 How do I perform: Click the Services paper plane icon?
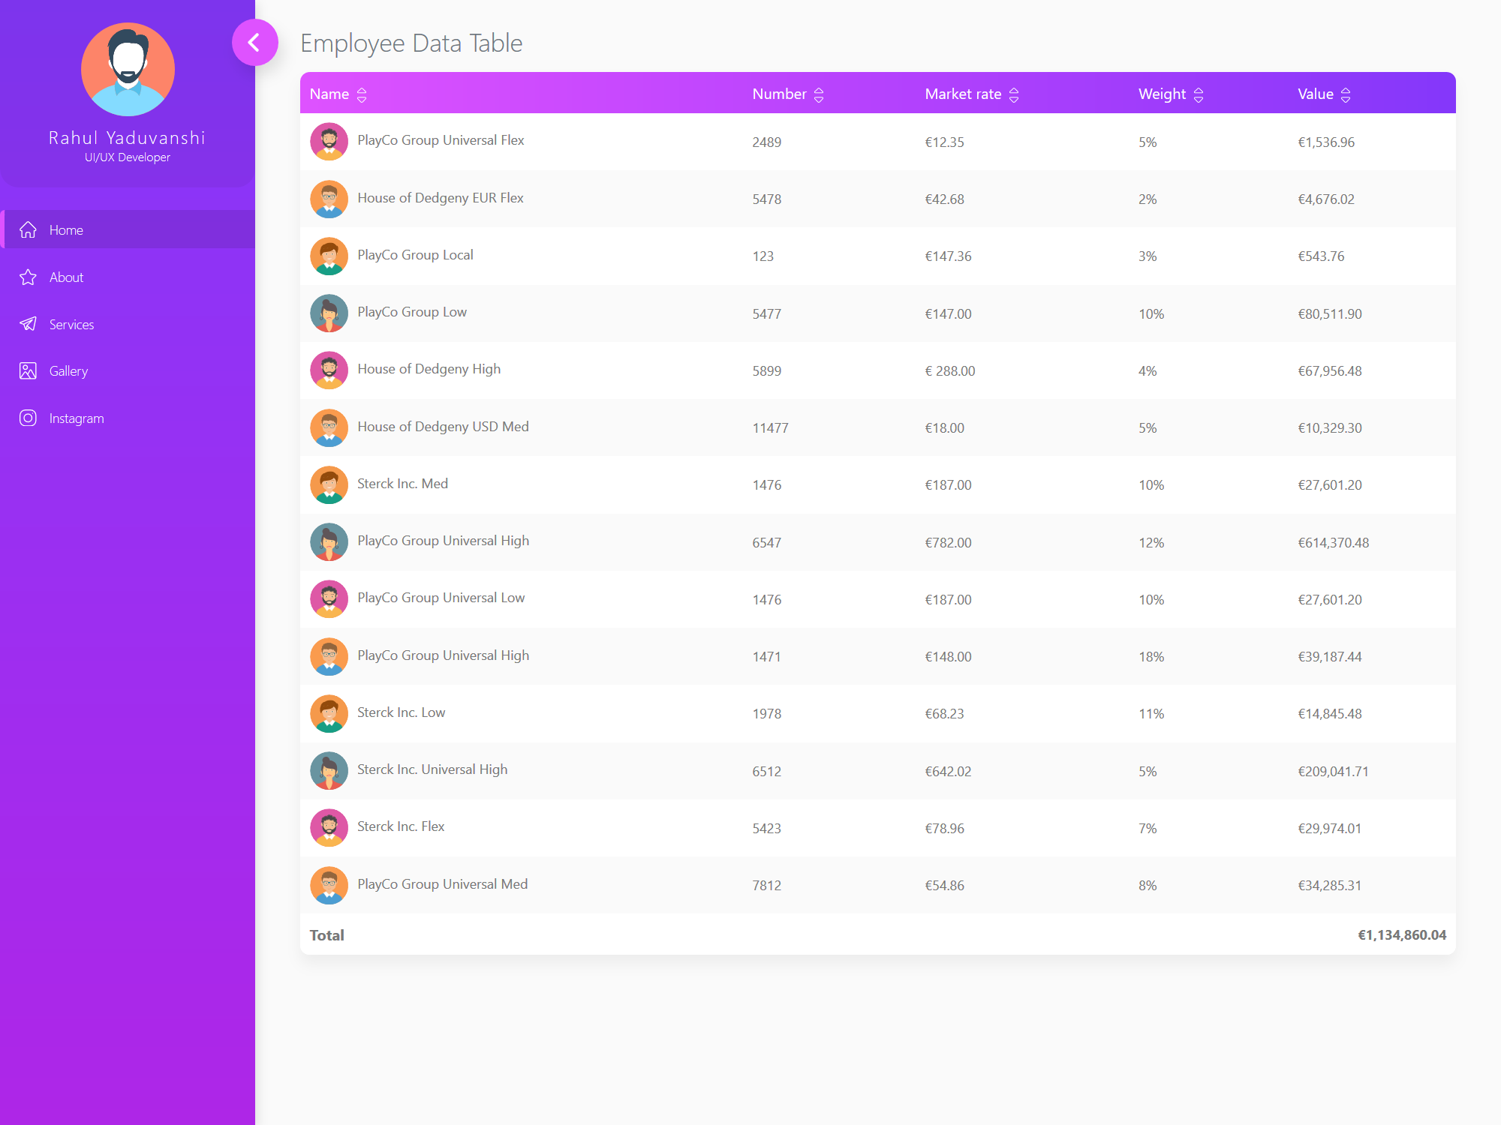point(28,324)
